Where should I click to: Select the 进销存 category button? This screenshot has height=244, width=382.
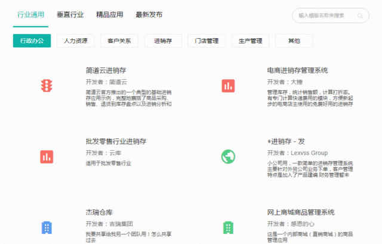[x=163, y=41]
